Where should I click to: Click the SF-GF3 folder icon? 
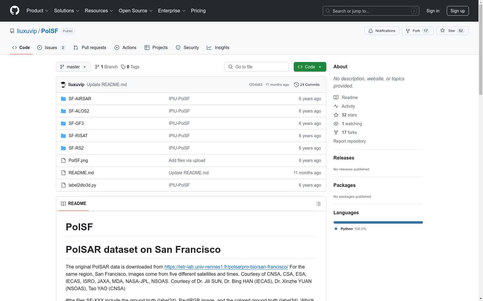click(63, 123)
